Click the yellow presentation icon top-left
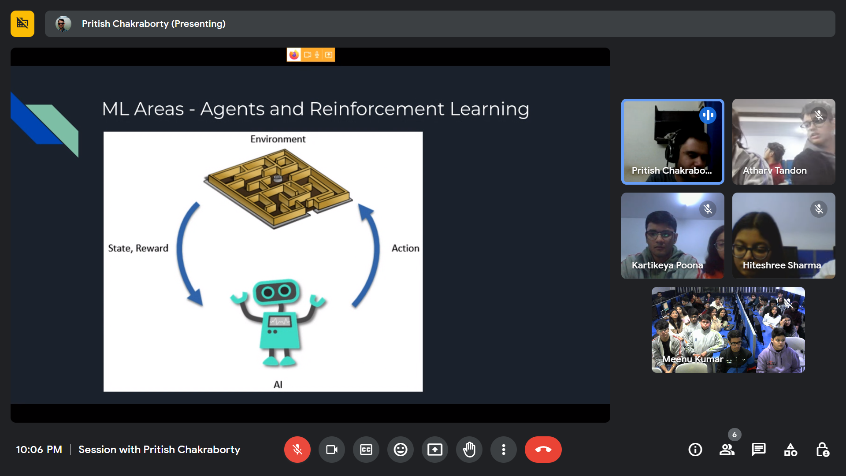Screen dimensions: 846x476 (22, 24)
